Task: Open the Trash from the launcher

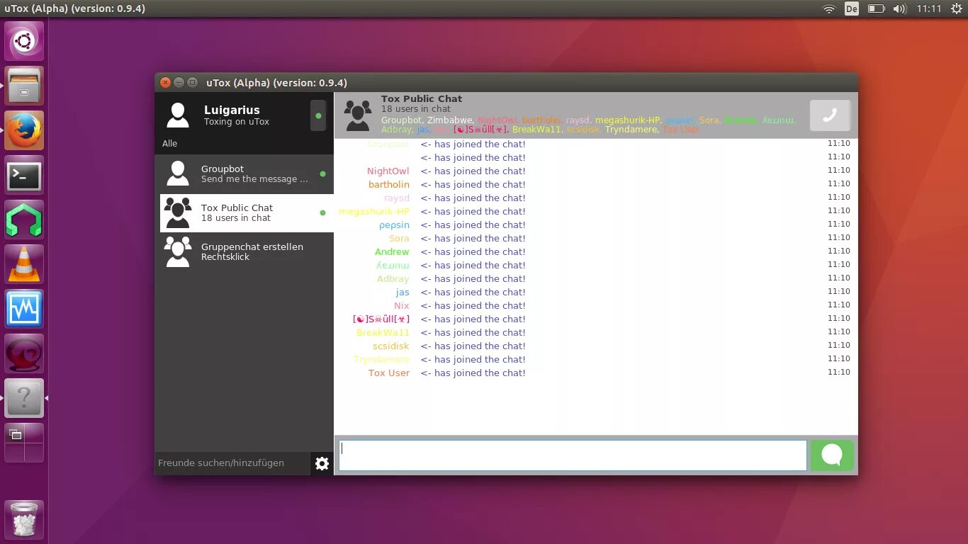Action: [24, 519]
